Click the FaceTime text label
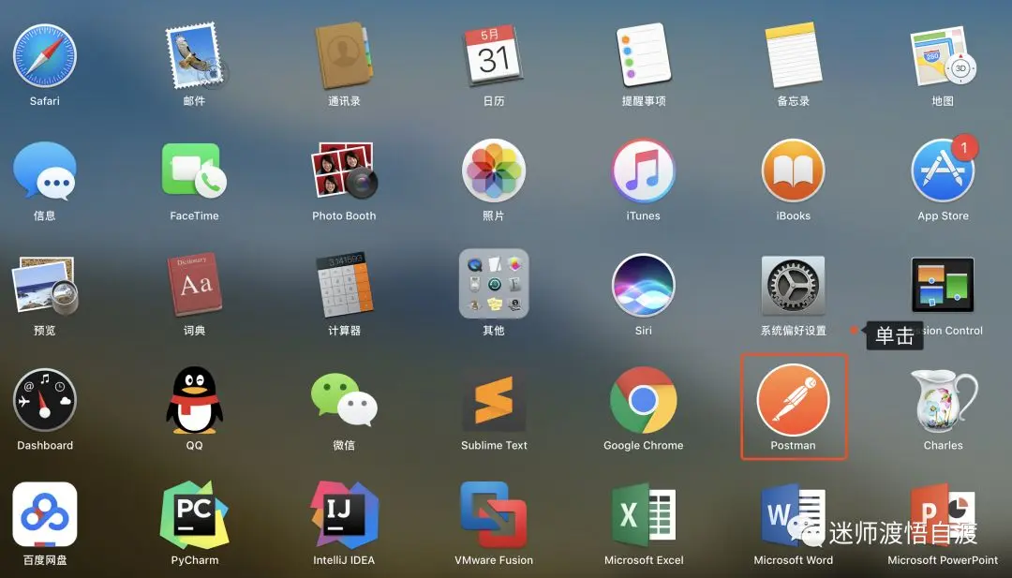The image size is (1012, 578). (x=194, y=216)
